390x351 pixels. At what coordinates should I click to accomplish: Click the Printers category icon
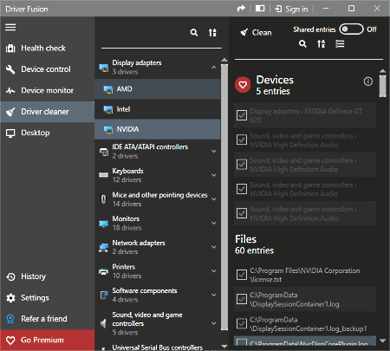103,271
